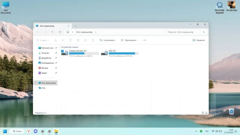The width and height of the screenshot is (240, 135).
Task: Click the volume speaker tray icon
Action: (x=217, y=131)
